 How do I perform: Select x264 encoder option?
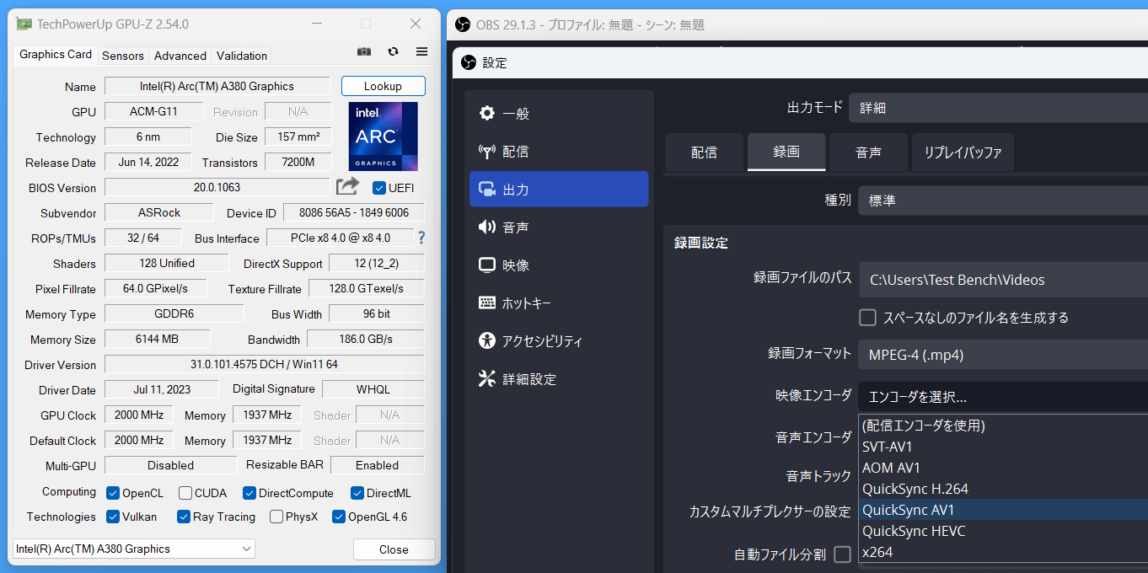pyautogui.click(x=1003, y=552)
